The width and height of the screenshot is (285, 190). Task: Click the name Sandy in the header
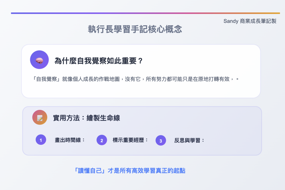pyautogui.click(x=231, y=21)
